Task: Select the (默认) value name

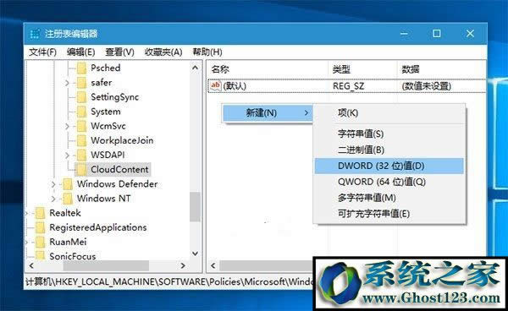Action: [x=235, y=86]
